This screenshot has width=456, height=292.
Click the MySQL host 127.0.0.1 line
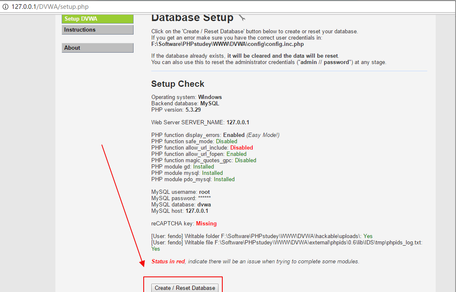[x=180, y=211]
